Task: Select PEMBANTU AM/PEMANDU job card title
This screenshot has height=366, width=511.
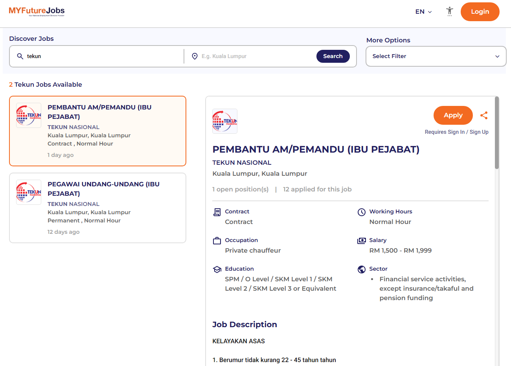Action: [x=99, y=112]
